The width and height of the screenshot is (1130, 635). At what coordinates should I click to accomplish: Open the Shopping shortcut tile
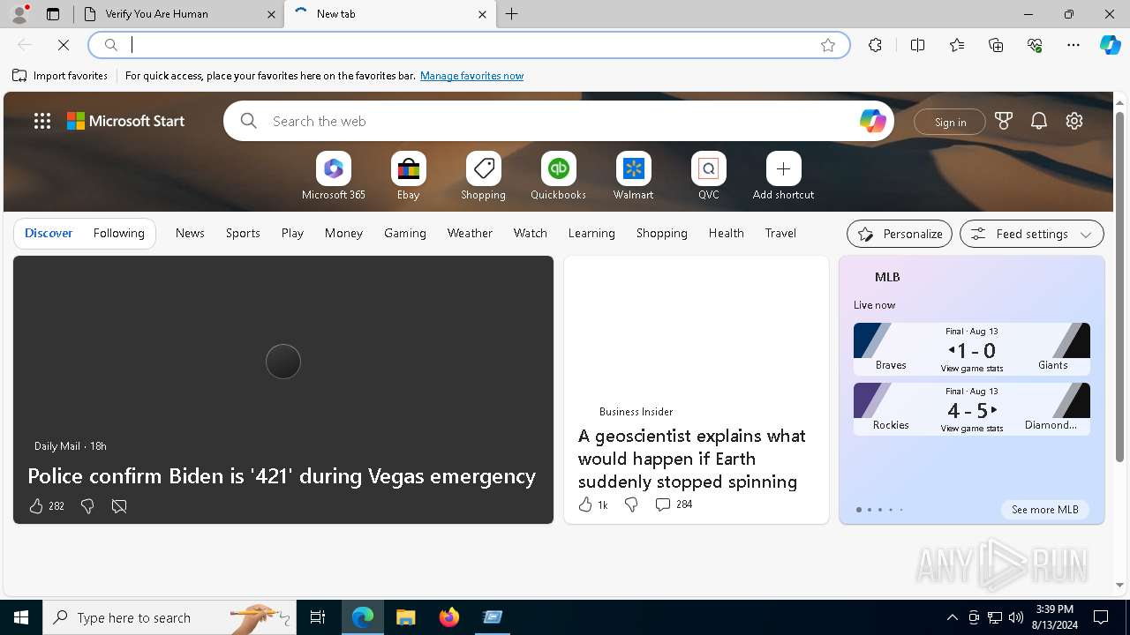click(x=484, y=176)
